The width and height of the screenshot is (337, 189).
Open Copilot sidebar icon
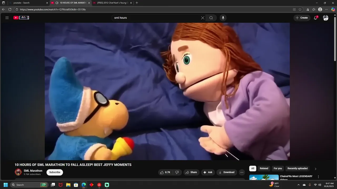[333, 9]
